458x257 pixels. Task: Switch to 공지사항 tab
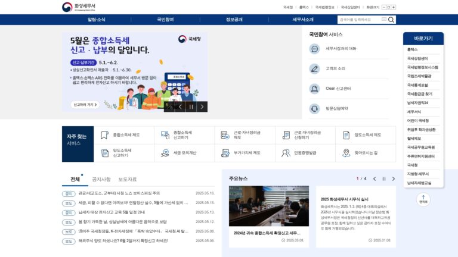pos(101,179)
